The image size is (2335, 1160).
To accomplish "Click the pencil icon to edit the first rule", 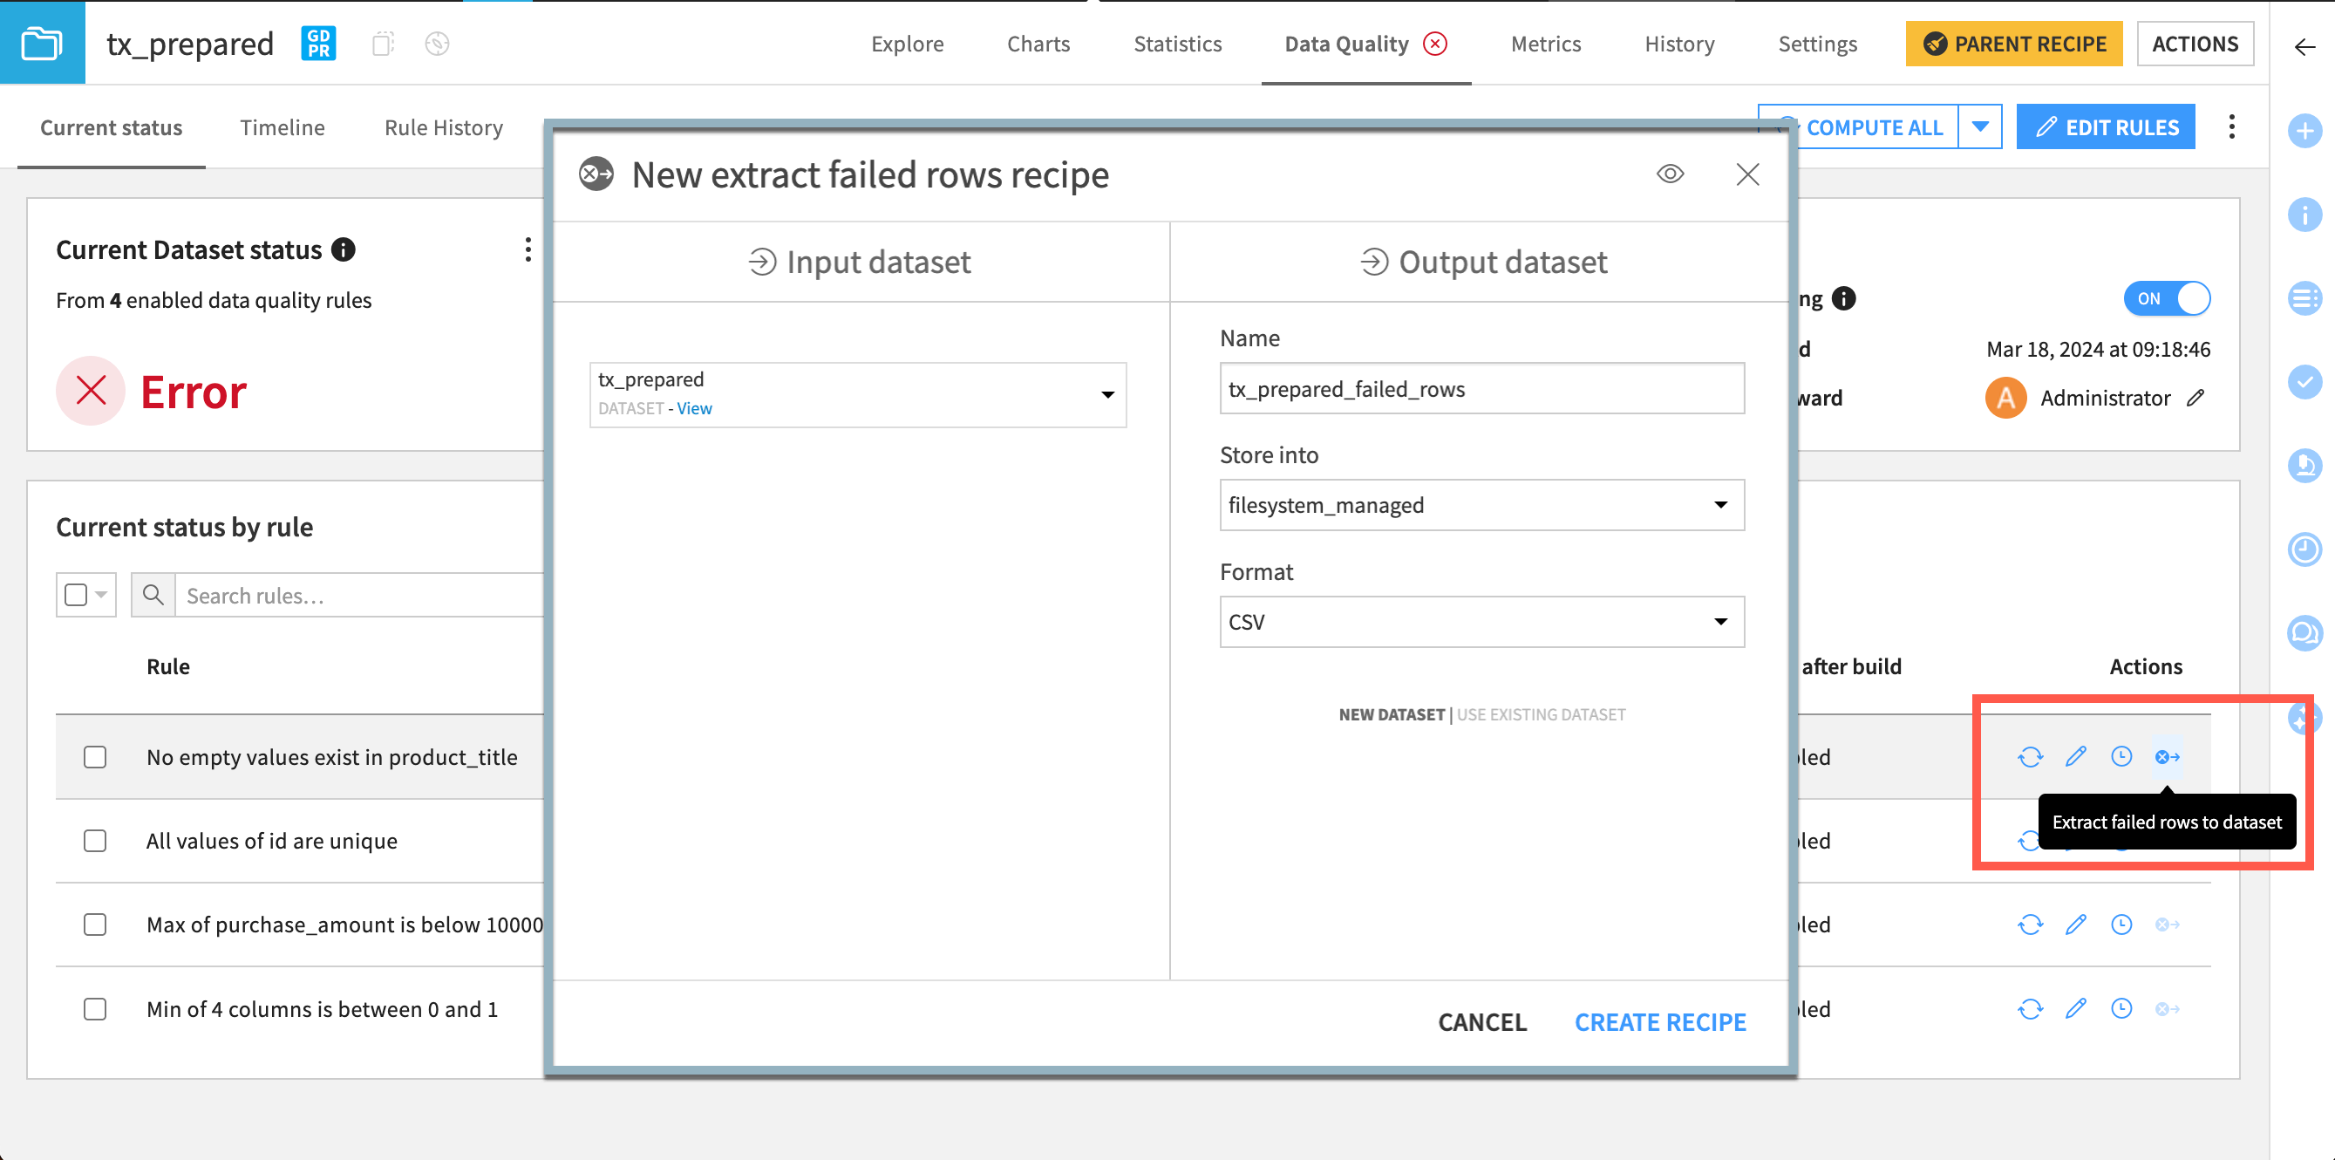I will tap(2076, 755).
